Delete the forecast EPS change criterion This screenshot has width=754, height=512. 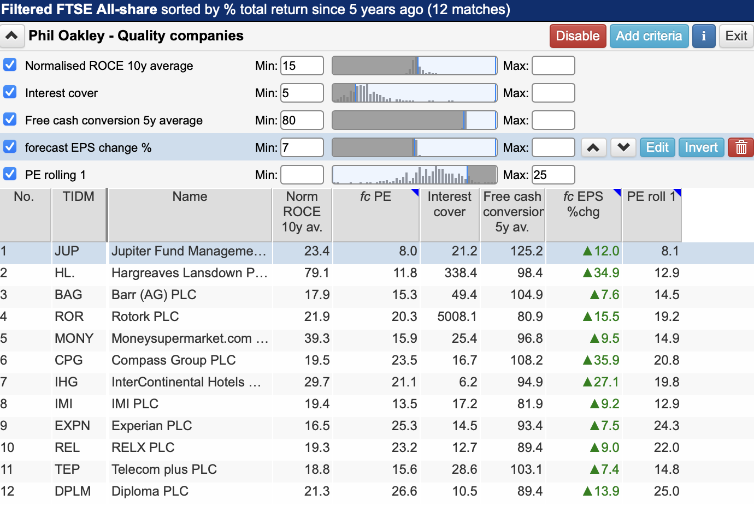coord(741,147)
